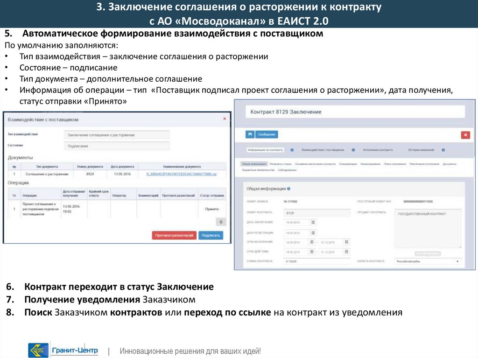Screen dimensions: 478x358
Task: Click the Реестровый номер ООС value
Action: click(418, 202)
